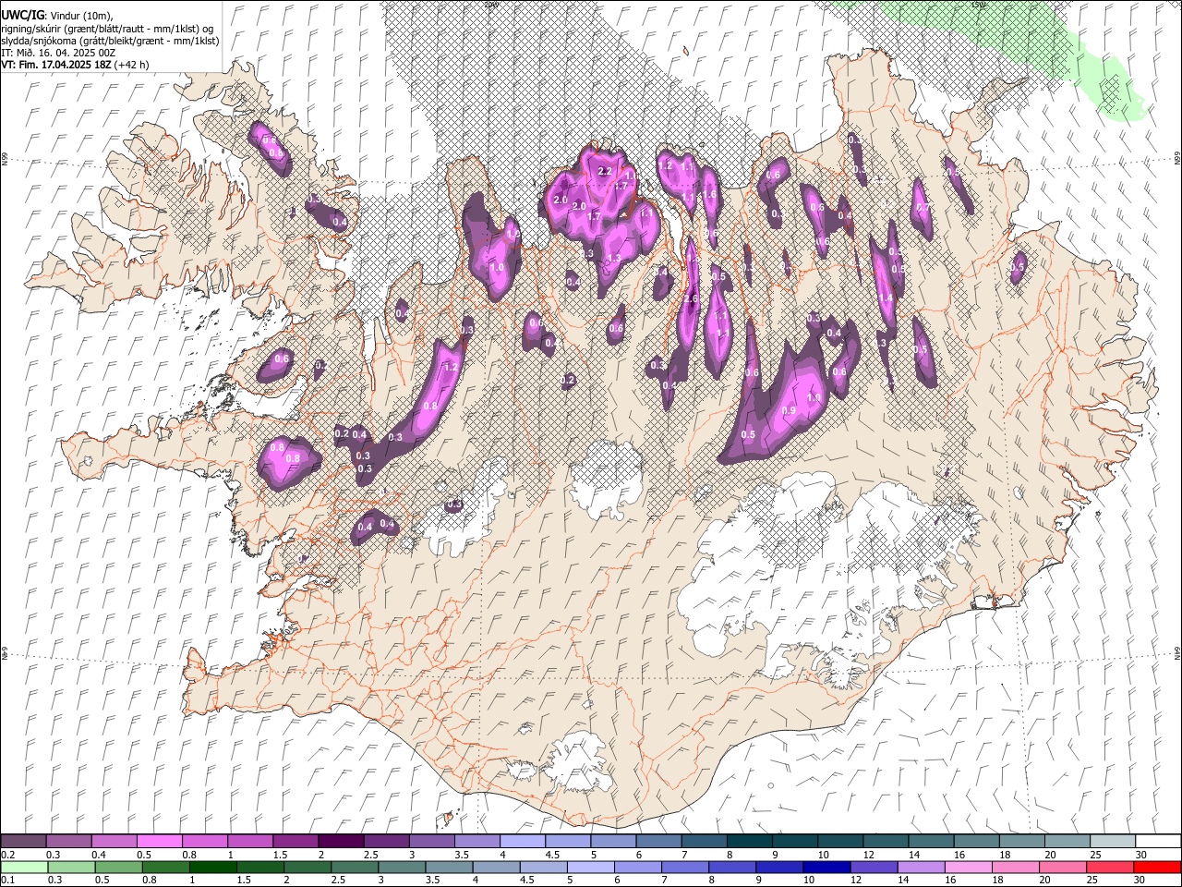Select the pale grey swatch labeled 25, upper scale
The height and width of the screenshot is (887, 1182).
coord(1113,842)
